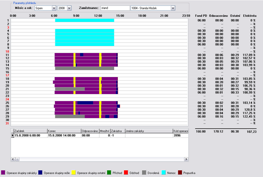Click the total worked hours '170:12'
The image size is (263, 177).
click(x=218, y=131)
